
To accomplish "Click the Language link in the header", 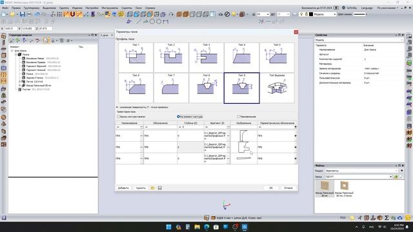I will tap(367, 8).
